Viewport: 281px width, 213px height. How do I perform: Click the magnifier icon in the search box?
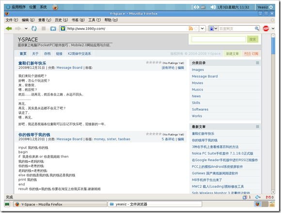(257, 29)
